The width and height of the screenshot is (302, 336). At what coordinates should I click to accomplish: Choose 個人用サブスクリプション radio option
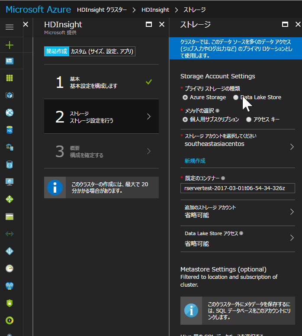[185, 120]
